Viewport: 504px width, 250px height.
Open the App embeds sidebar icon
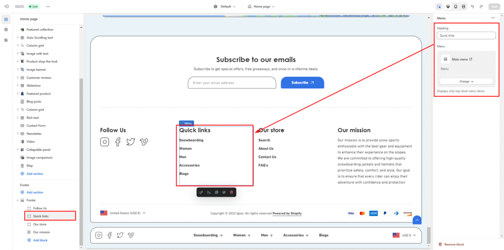(x=6, y=40)
